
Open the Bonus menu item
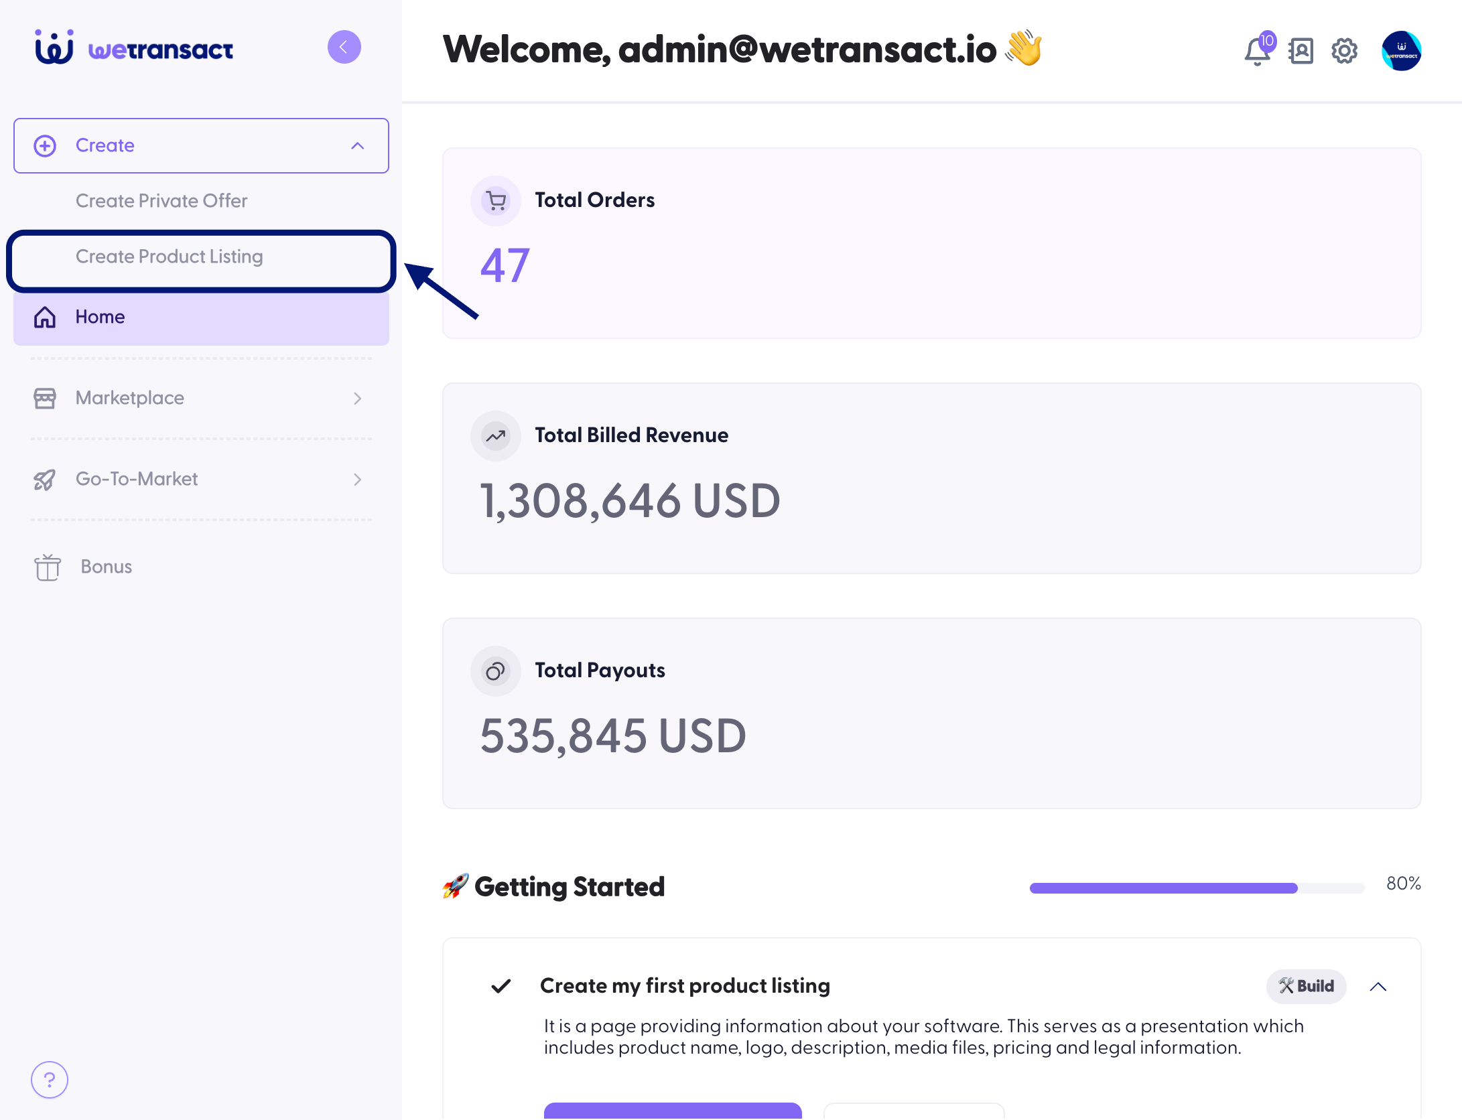pyautogui.click(x=106, y=567)
